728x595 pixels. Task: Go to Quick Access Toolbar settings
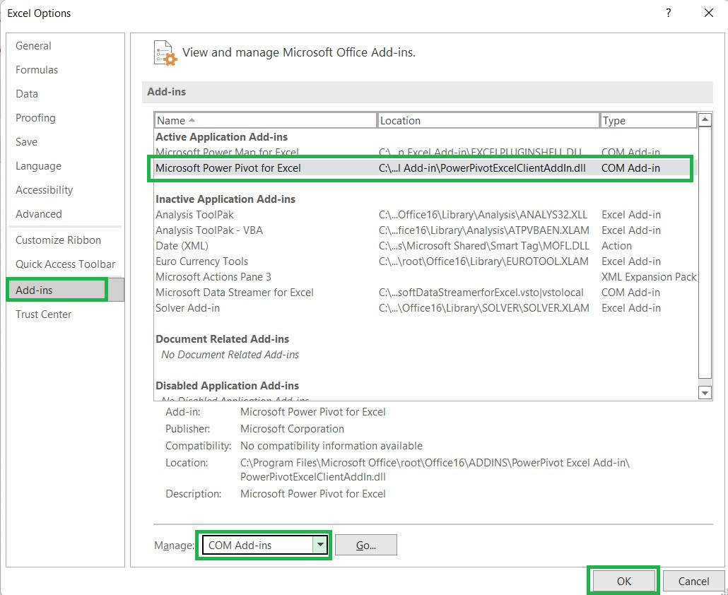pos(65,264)
